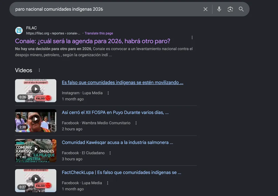This screenshot has height=196, width=278.
Task: Start voice search with microphone icon
Action: (x=219, y=9)
